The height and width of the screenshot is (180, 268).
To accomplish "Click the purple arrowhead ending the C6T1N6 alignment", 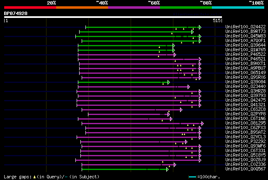I will pyautogui.click(x=171, y=119).
